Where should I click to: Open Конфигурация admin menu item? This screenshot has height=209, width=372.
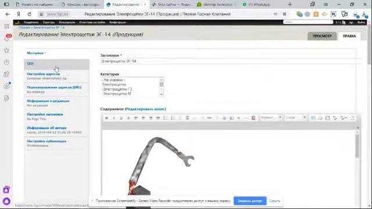117,22
